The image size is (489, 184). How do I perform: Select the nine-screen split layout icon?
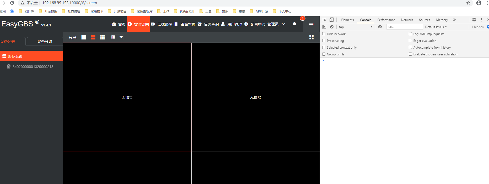coord(103,37)
